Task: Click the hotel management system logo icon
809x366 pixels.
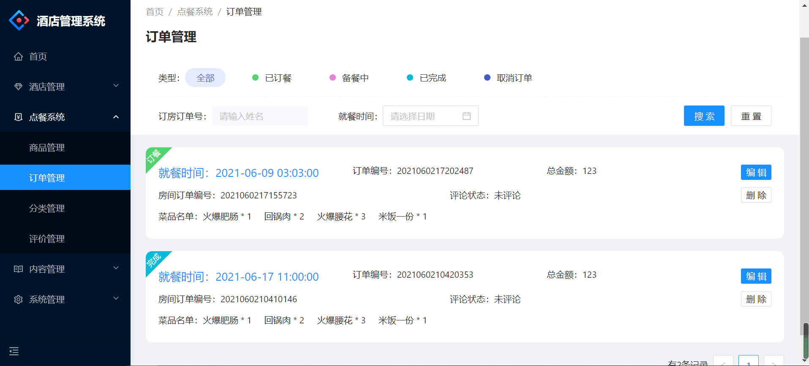Action: [19, 21]
